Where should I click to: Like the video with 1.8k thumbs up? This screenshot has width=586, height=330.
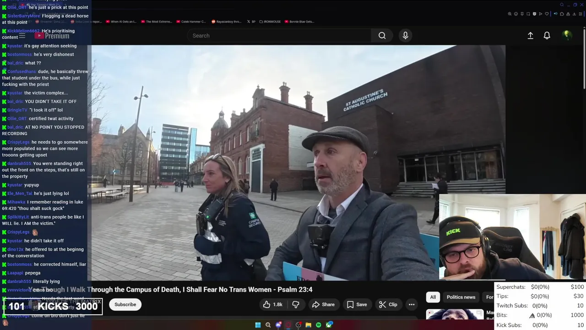pyautogui.click(x=272, y=304)
